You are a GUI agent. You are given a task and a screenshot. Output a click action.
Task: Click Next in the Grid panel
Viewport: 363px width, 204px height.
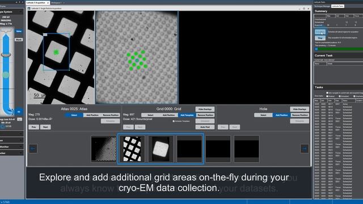140,127
